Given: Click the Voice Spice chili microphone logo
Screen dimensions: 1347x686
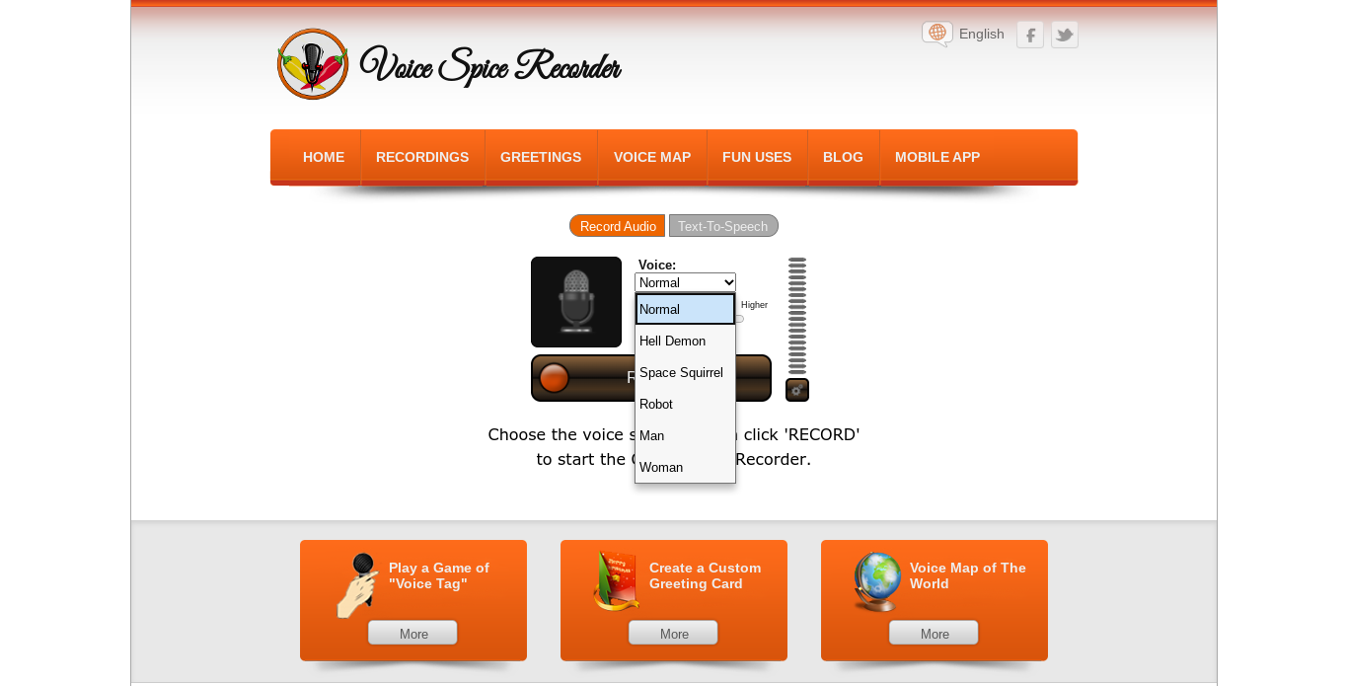Looking at the screenshot, I should coord(313,64).
